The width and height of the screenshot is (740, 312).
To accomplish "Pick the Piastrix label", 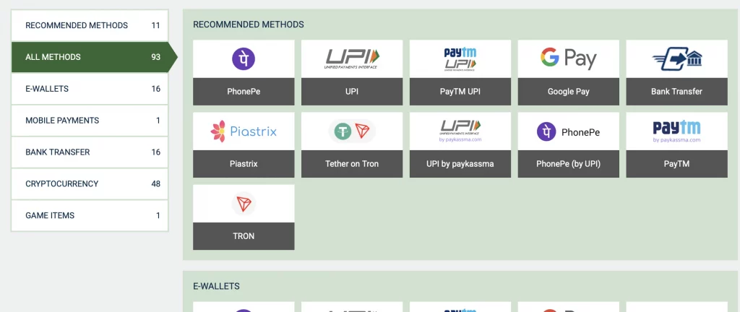I will point(244,164).
